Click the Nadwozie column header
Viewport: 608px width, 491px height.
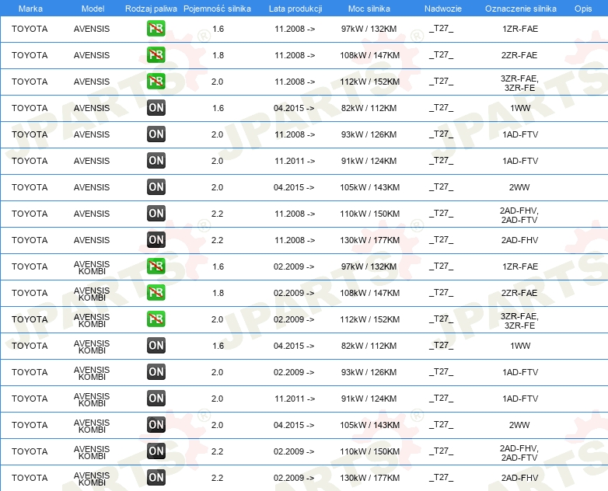pos(443,9)
